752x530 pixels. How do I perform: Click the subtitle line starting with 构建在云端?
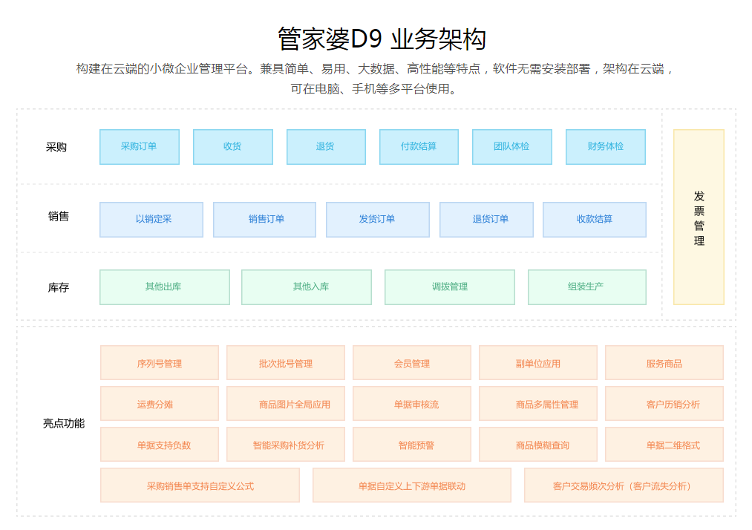point(375,69)
